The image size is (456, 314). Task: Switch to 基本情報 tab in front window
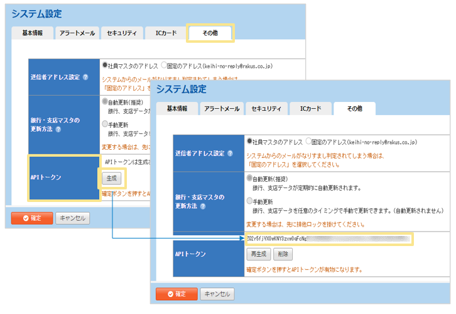pyautogui.click(x=177, y=109)
